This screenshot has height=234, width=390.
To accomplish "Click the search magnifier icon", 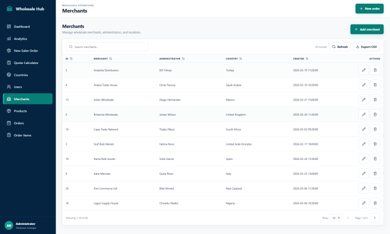I will (71, 47).
